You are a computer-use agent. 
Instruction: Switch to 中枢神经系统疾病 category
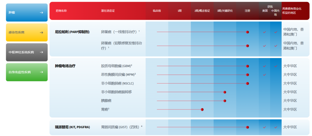click(27, 52)
